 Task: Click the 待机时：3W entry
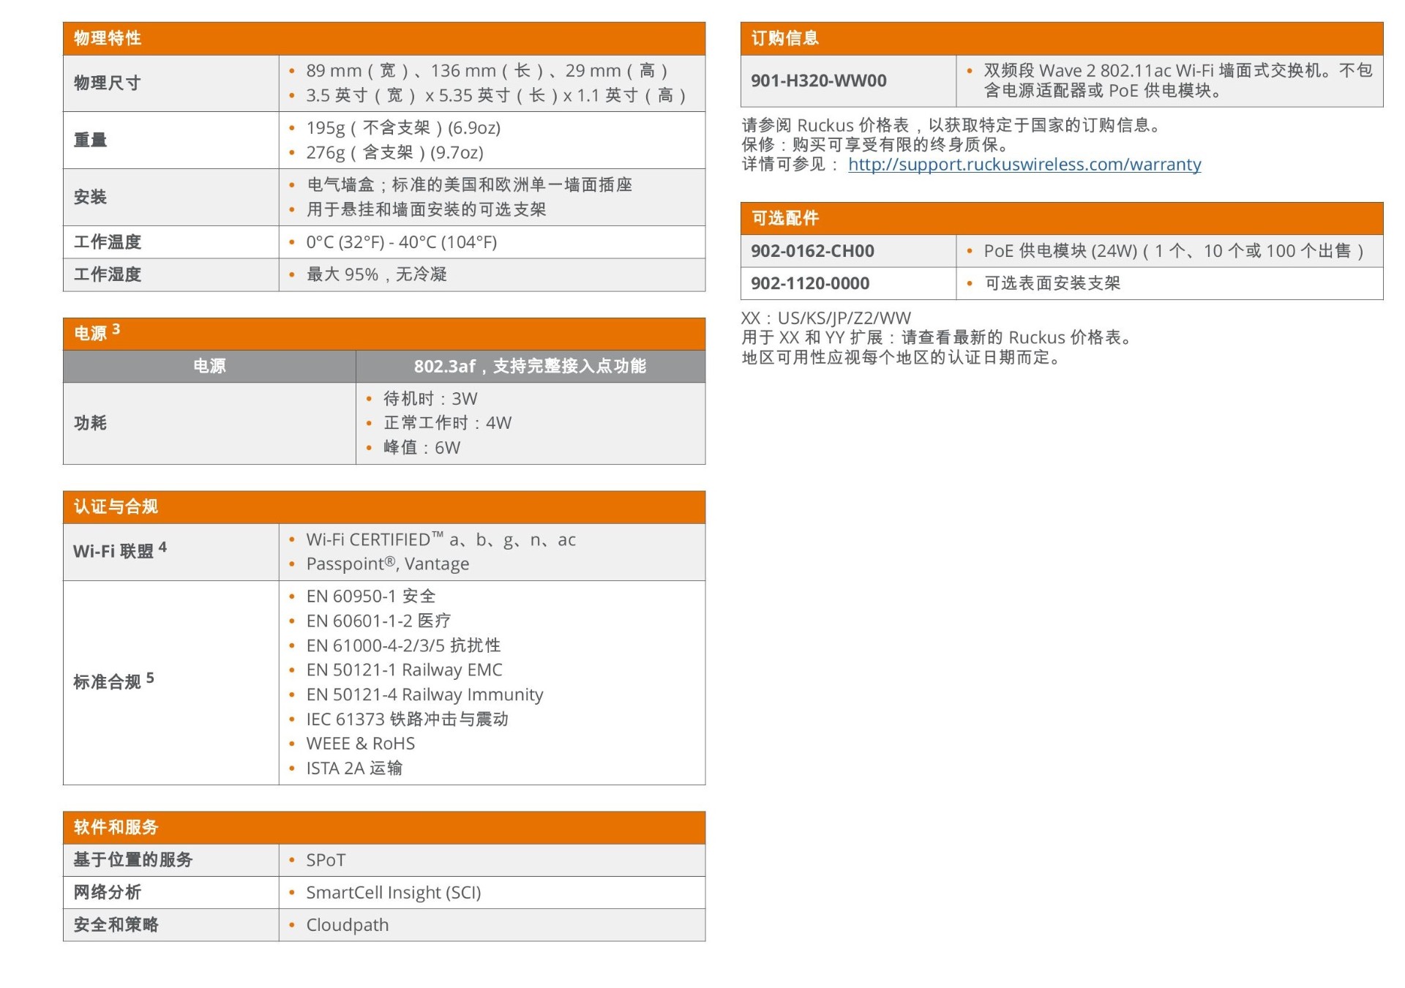[x=430, y=399]
